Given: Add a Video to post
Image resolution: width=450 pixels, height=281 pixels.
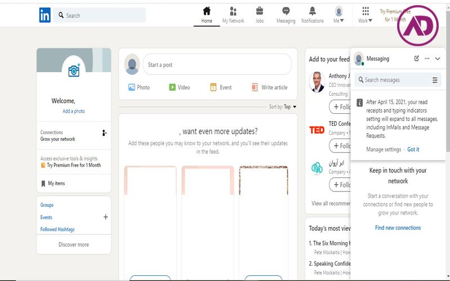Looking at the screenshot, I should [x=179, y=87].
